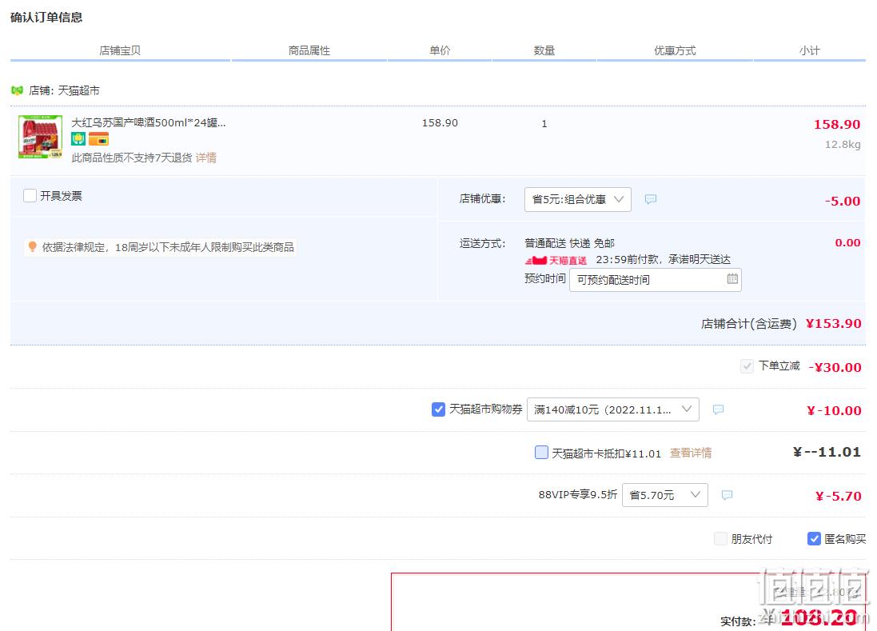The width and height of the screenshot is (877, 631).
Task: Click the 数量 column header
Action: coord(544,50)
